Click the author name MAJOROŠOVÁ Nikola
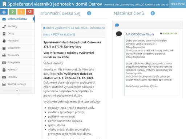The image size is (186, 139). tap(140, 34)
